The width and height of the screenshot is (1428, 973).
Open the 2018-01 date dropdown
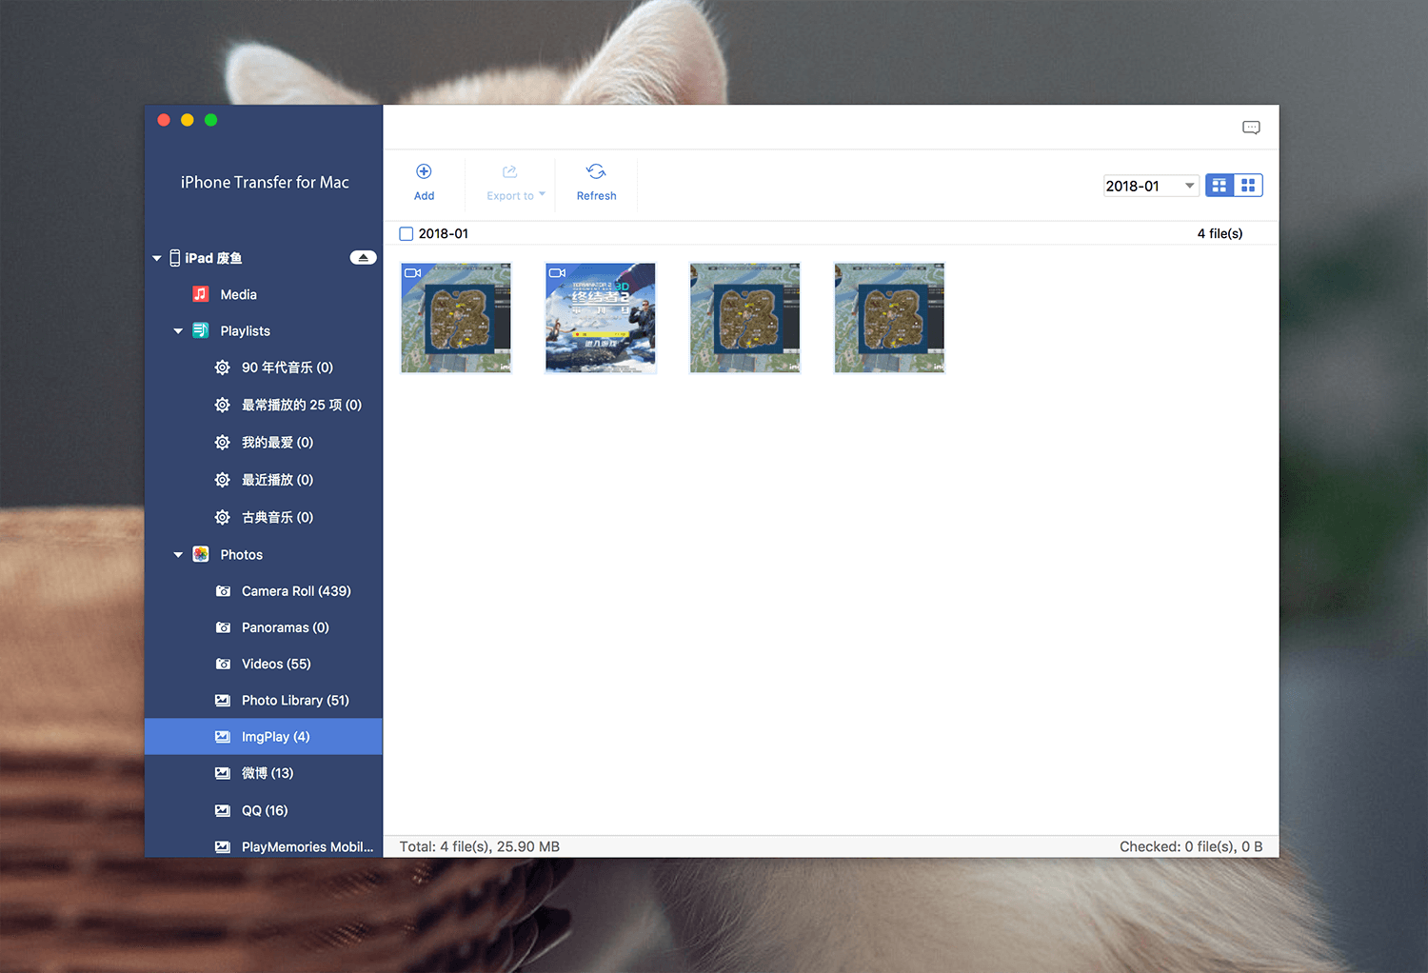[1151, 186]
